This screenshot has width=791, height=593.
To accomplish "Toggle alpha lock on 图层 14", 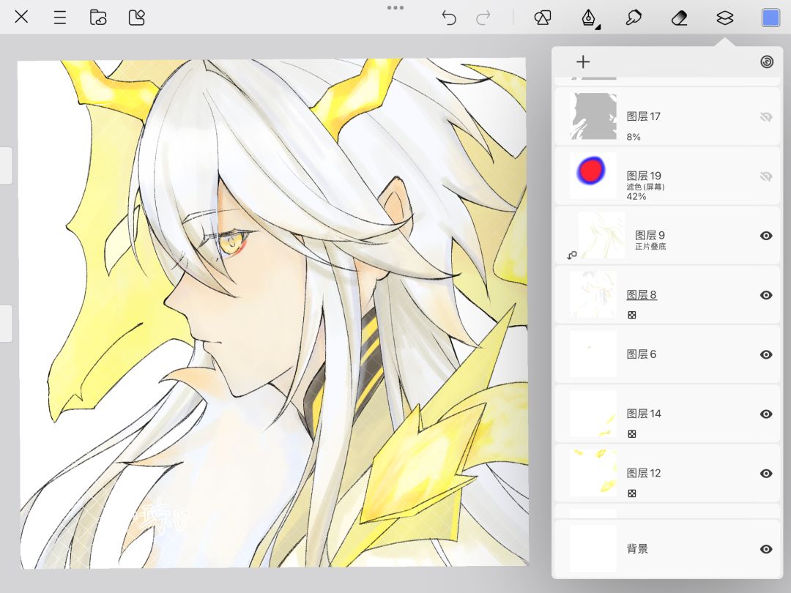I will coord(631,433).
